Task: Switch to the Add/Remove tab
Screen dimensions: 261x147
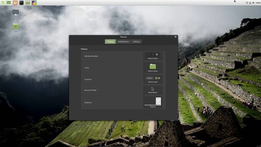Action: click(123, 42)
